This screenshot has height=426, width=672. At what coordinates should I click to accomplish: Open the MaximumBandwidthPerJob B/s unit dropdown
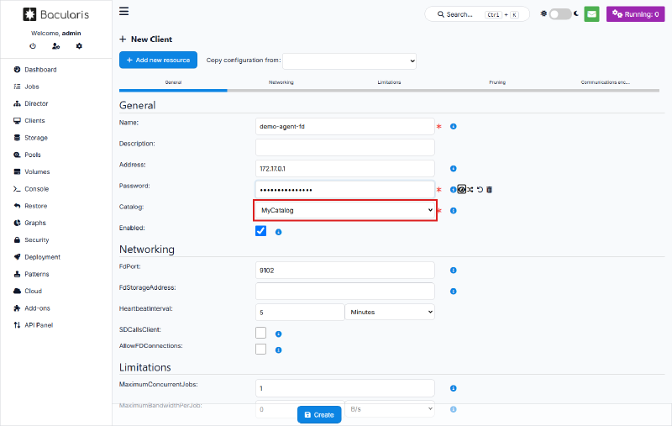pyautogui.click(x=390, y=409)
